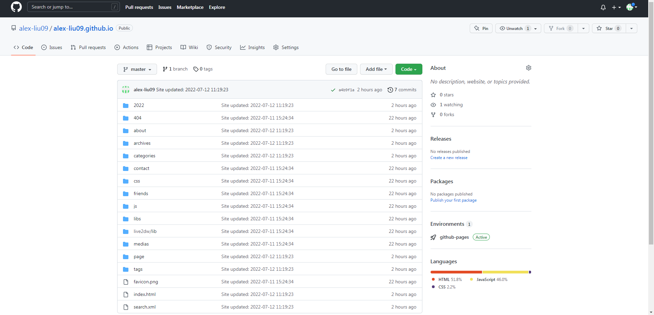Open the green Code dropdown
The image size is (654, 315).
coord(408,69)
